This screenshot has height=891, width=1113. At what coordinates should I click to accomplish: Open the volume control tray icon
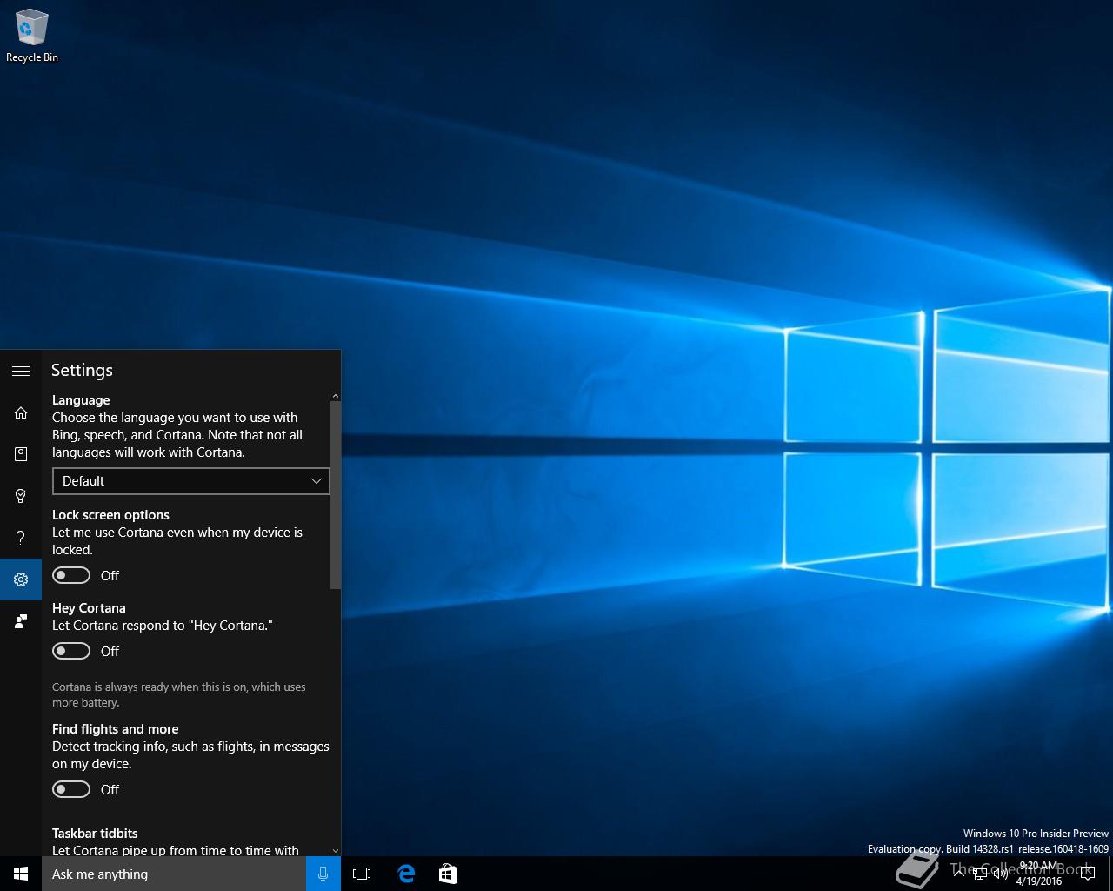(1001, 874)
